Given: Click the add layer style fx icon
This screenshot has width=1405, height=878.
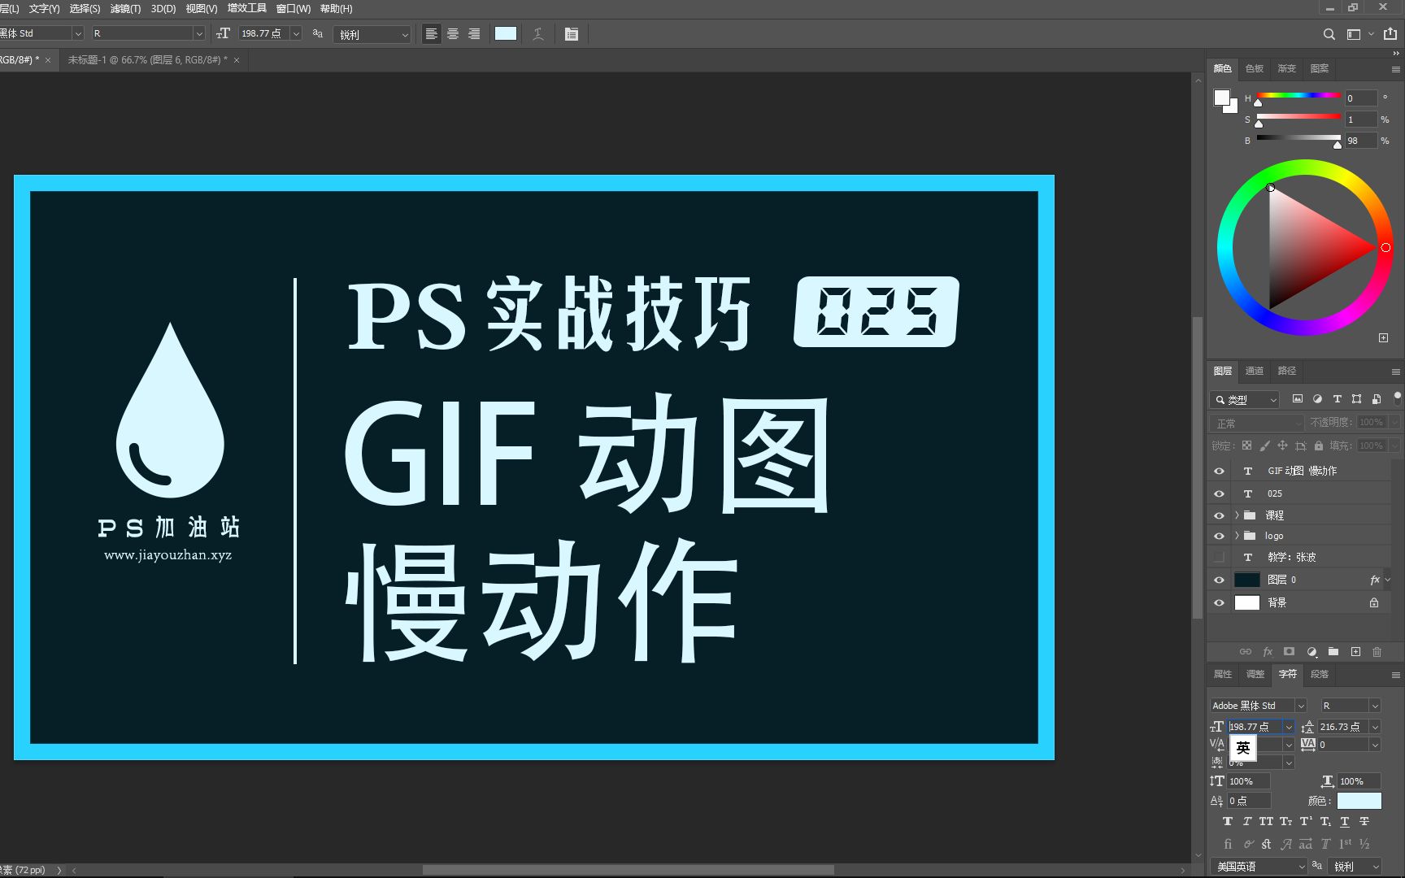Looking at the screenshot, I should 1268,652.
